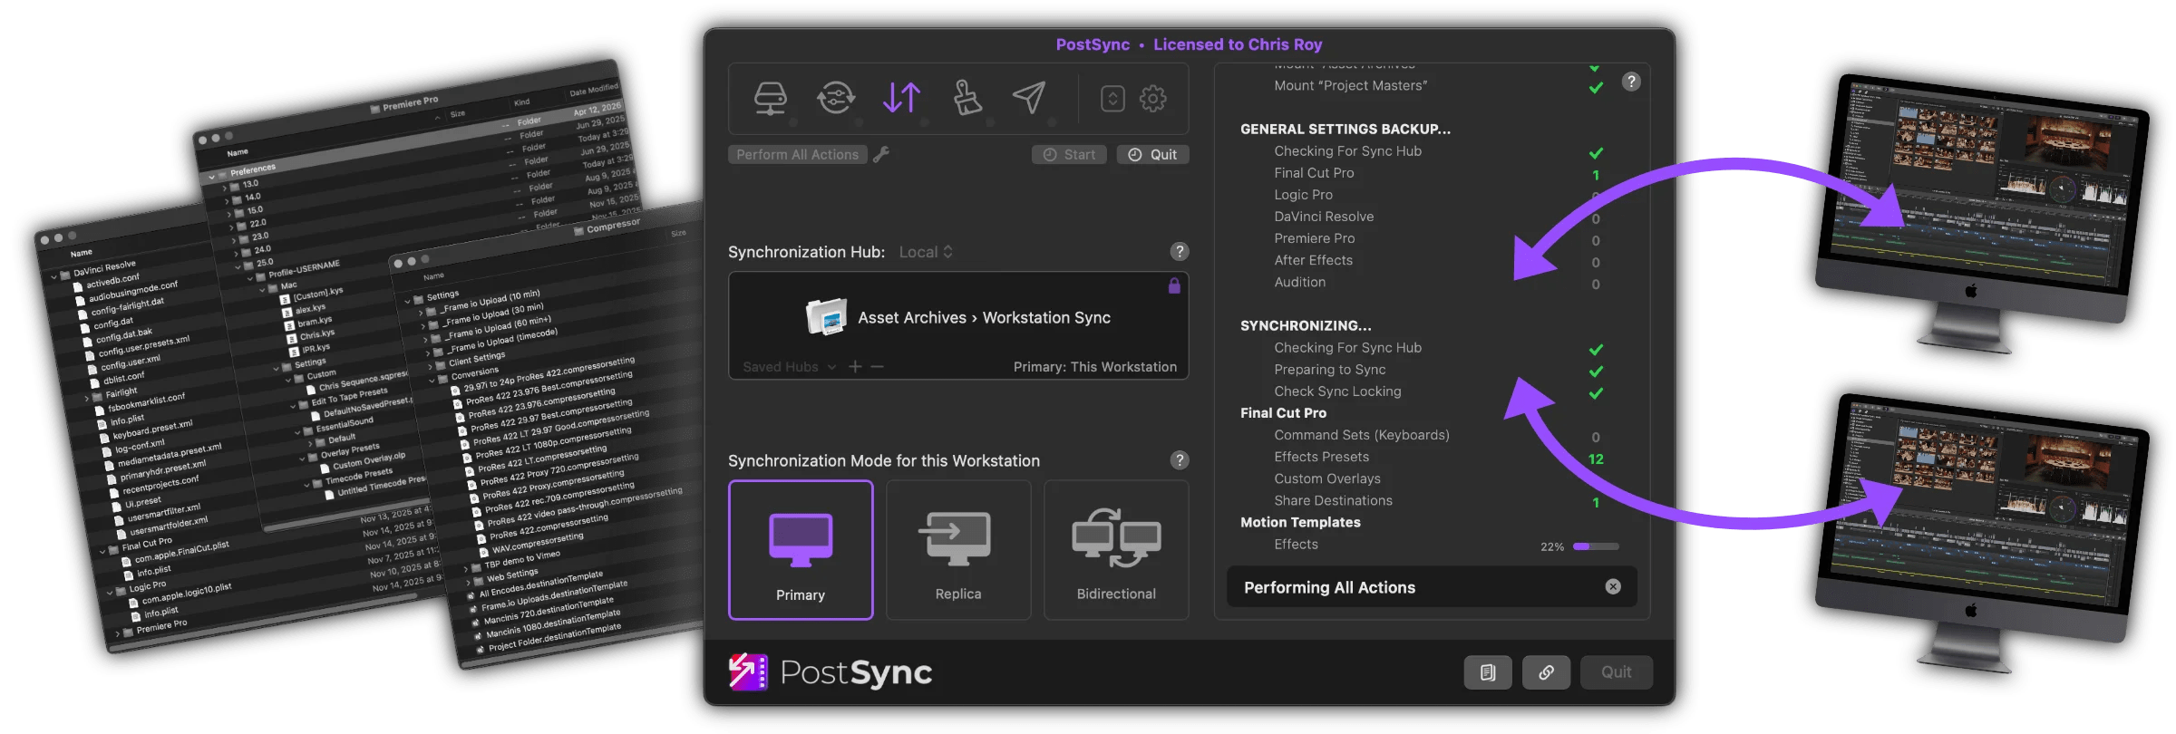Click "Command Sets (Keyboards)" log entry
This screenshot has height=734, width=2176.
(1361, 435)
